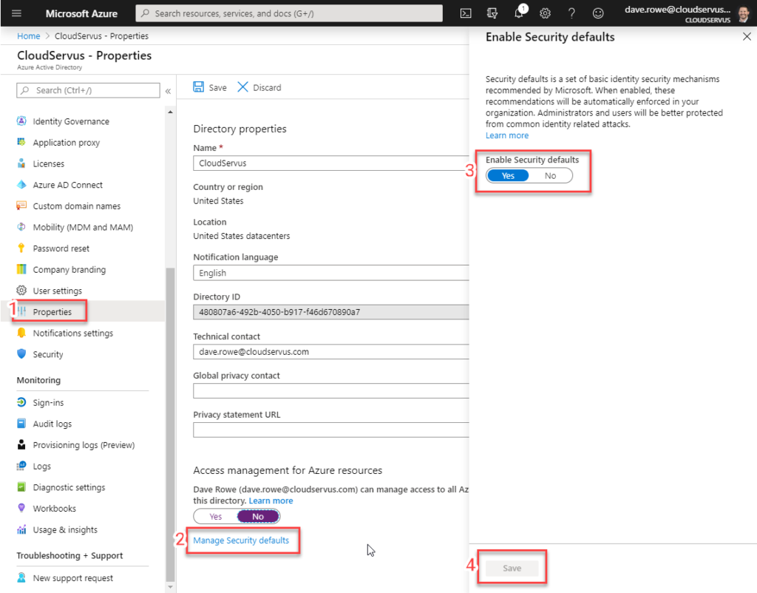Select the Troubleshooting + Support heading

click(69, 555)
